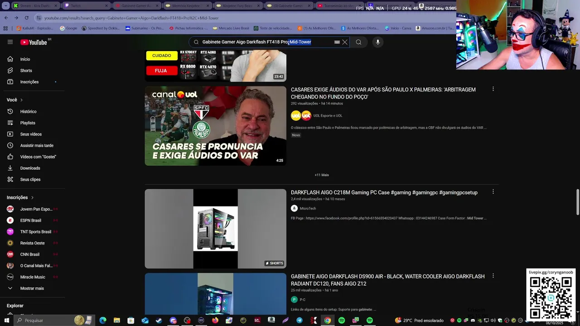Viewport: 580px width, 326px height.
Task: Open Firefox from the taskbar
Action: click(x=215, y=320)
